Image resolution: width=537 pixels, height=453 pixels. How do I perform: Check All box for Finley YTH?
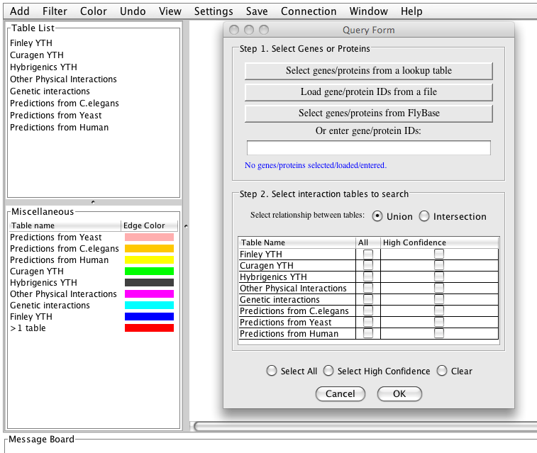pyautogui.click(x=368, y=255)
